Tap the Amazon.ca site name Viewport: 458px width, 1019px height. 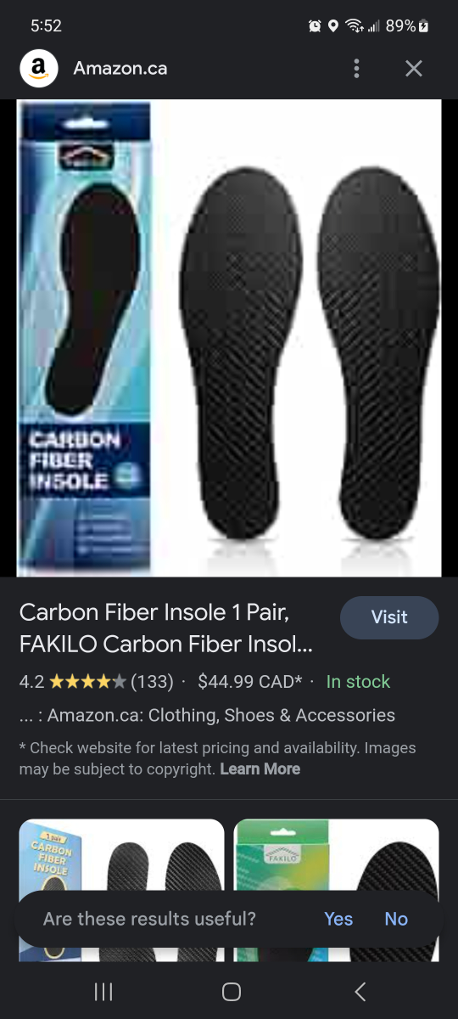pos(120,69)
